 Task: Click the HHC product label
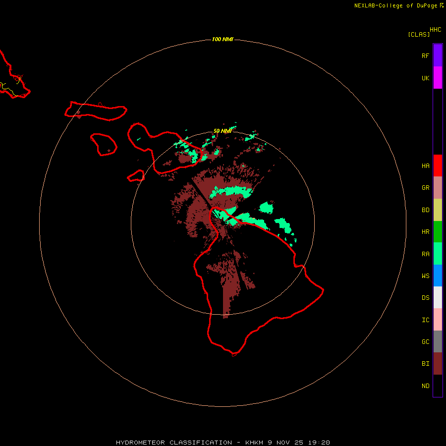pos(436,30)
